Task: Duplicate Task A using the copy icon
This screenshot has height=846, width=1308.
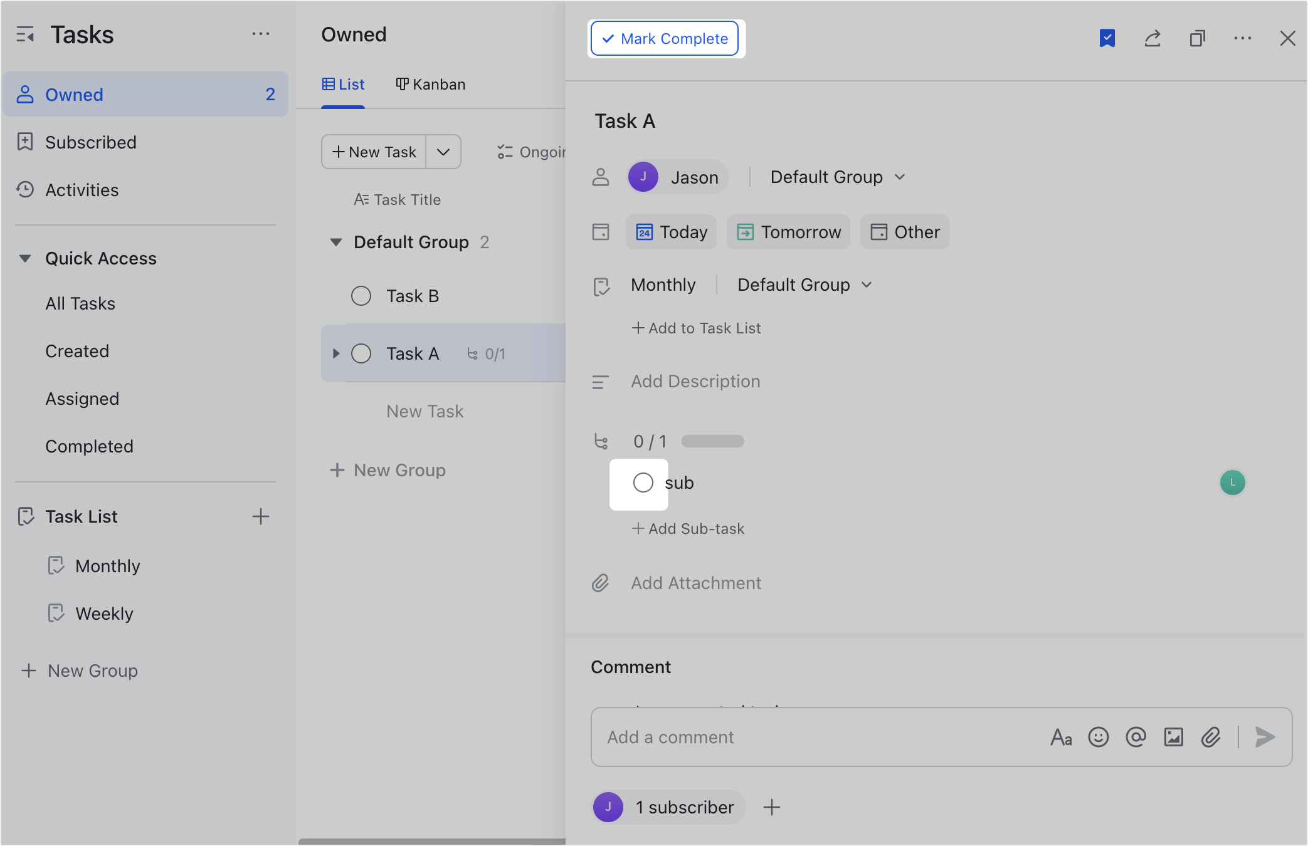Action: (1198, 38)
